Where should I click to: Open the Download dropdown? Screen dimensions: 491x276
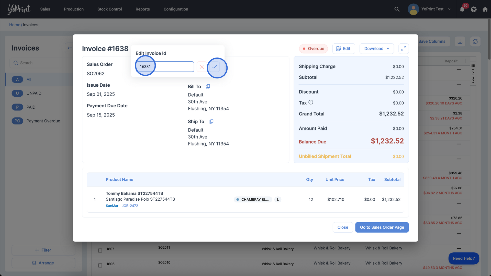[376, 49]
